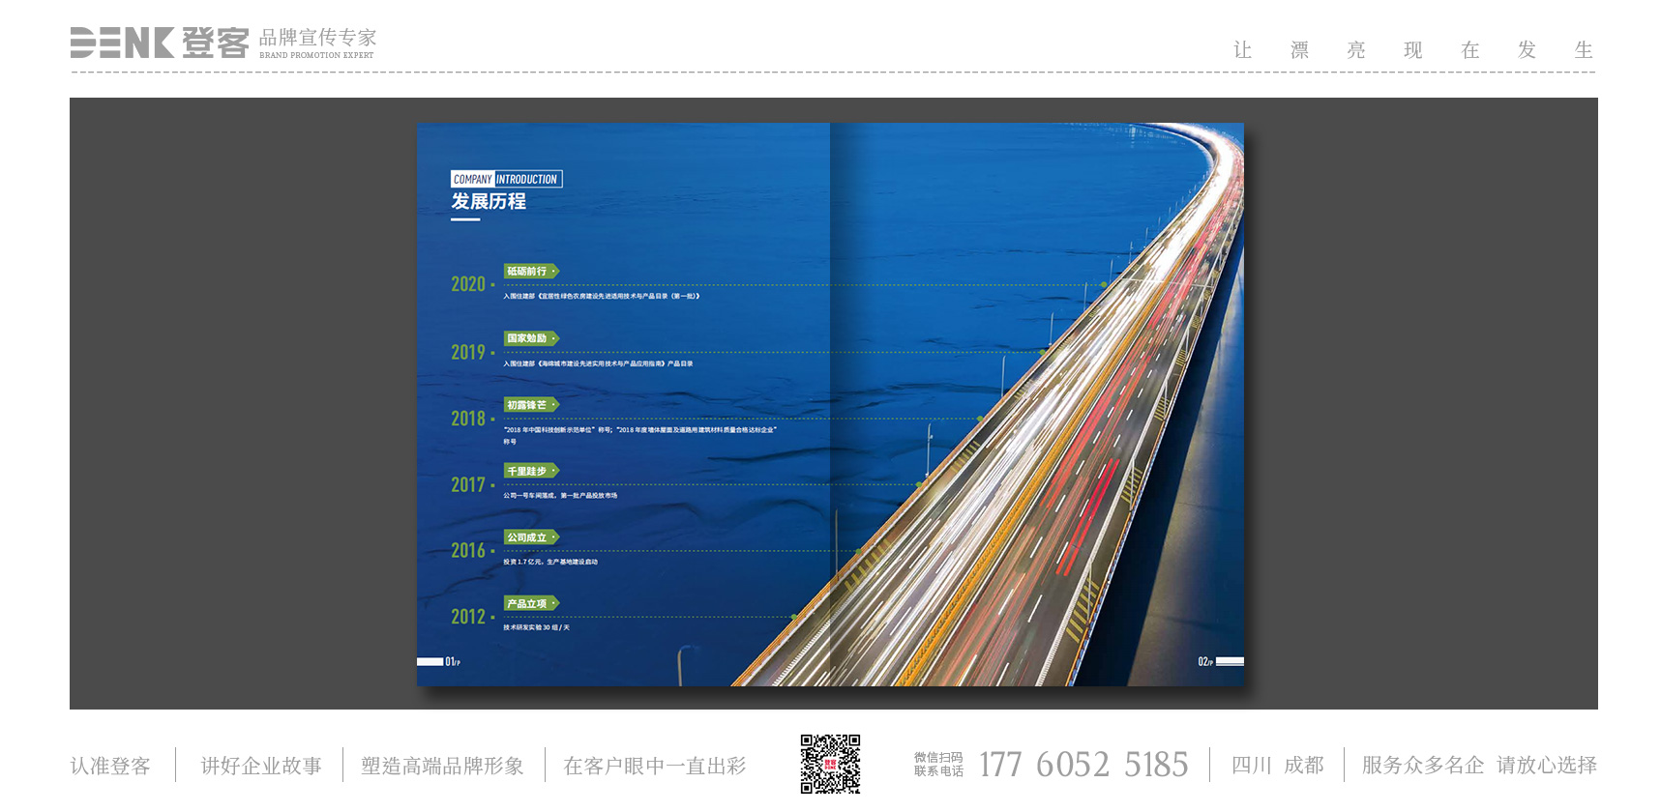Click the 初露锋芒 green tag
1661x812 pixels.
[x=530, y=405]
